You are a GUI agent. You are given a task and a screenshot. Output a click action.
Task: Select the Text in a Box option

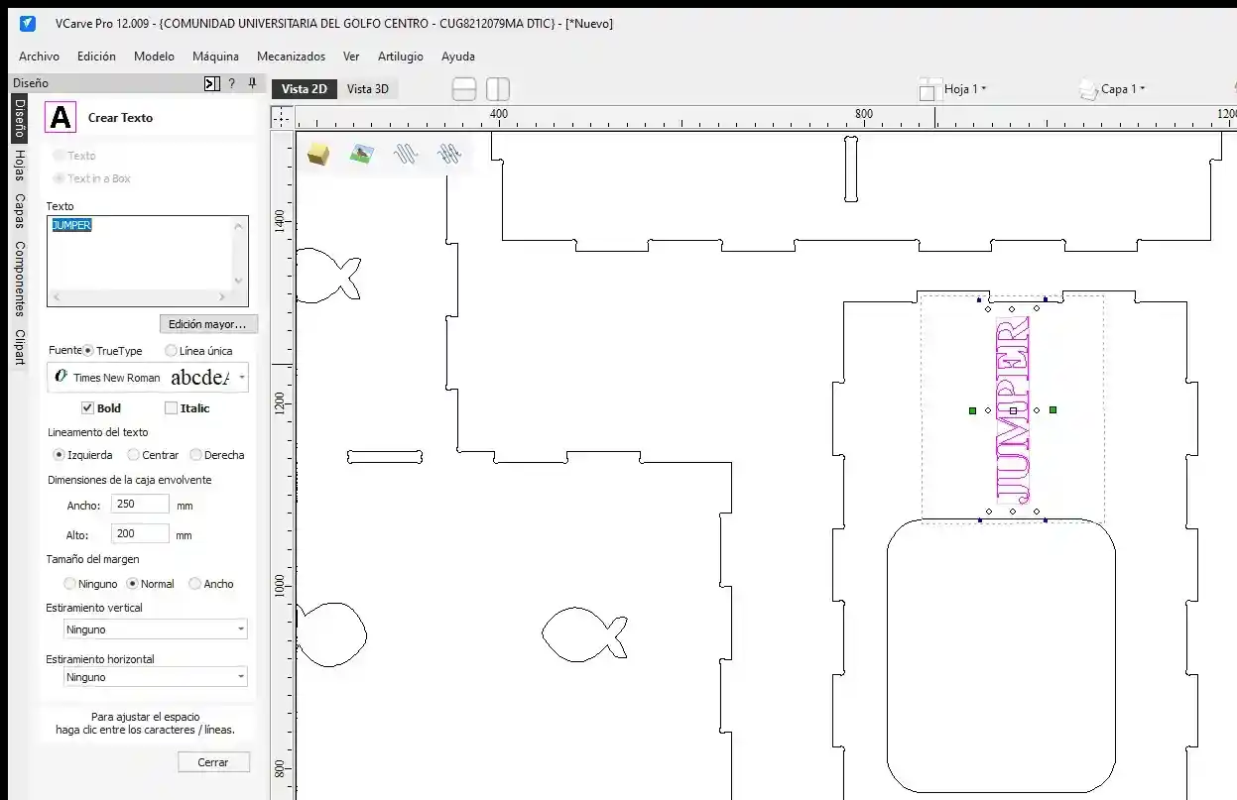point(60,178)
